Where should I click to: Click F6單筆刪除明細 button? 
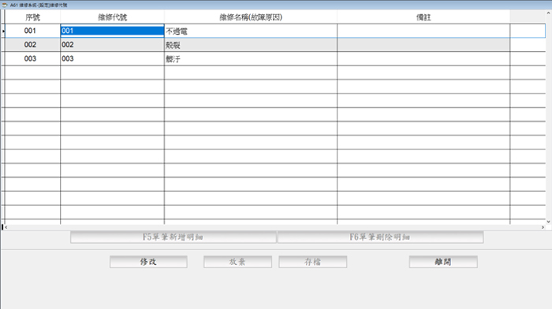380,237
